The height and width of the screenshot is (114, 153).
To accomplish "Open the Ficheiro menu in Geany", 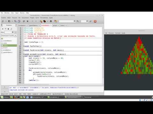I will [4, 18].
